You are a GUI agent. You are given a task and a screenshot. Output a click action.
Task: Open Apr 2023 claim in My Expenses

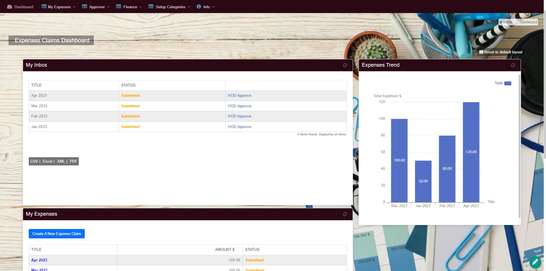tap(39, 260)
